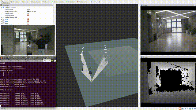196x110 pixels.
Task: Click the second Map display icon
Action: (x=3, y=23)
